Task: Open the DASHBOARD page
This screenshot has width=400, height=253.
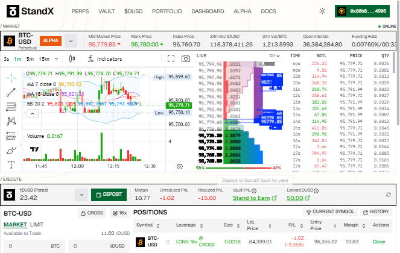Action: coord(208,11)
